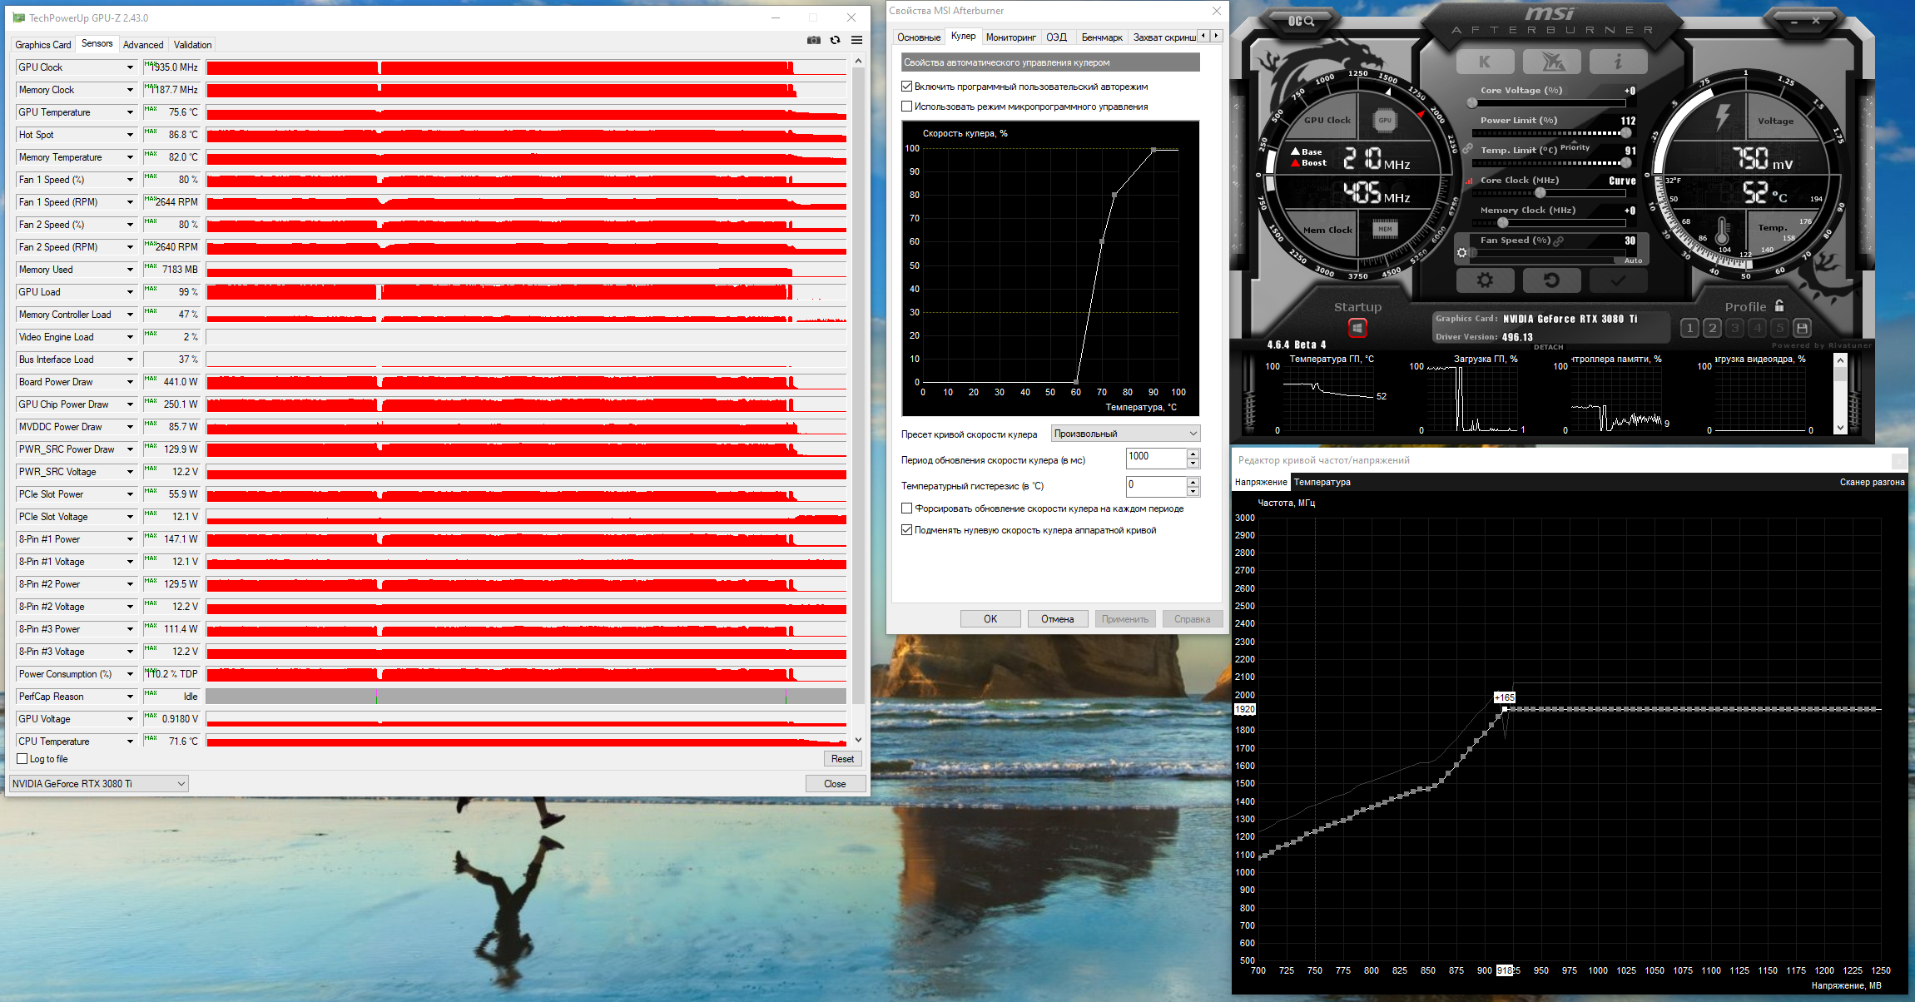This screenshot has width=1915, height=1002.
Task: Click the save profile floppy icon
Action: 1802,328
